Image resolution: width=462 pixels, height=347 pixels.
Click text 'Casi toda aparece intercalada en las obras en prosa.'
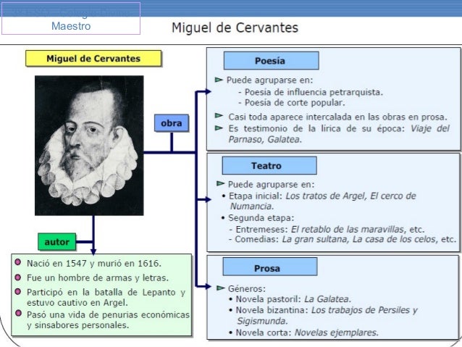tap(338, 117)
